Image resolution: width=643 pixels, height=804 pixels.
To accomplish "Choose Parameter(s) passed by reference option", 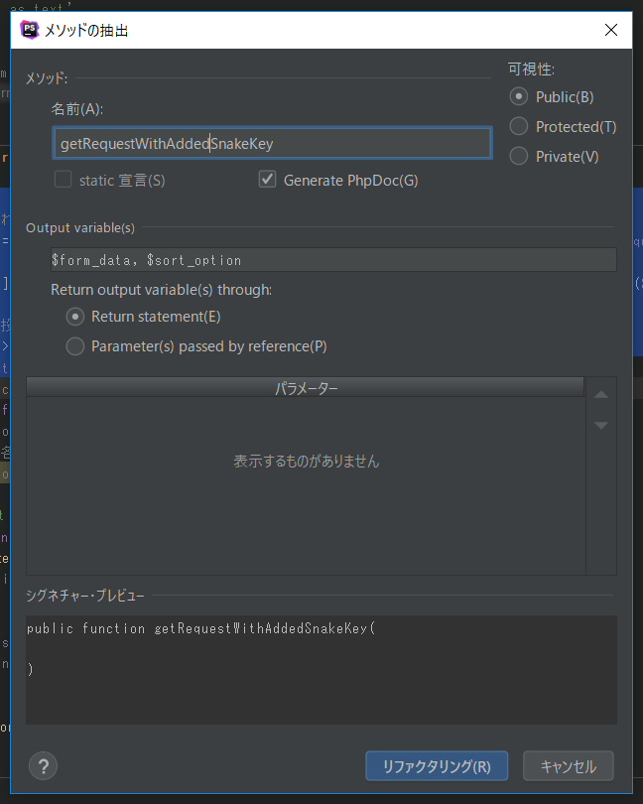I will 75,346.
